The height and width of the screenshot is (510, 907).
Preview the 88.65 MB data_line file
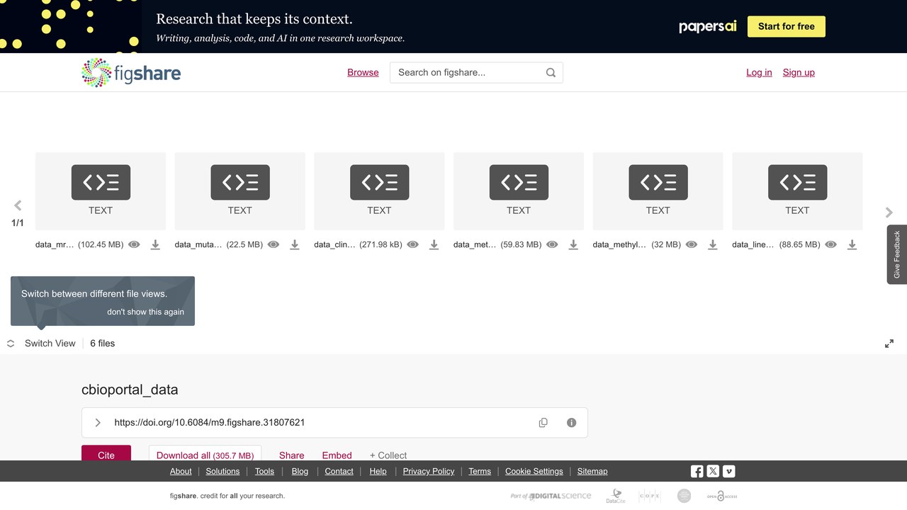tap(831, 244)
